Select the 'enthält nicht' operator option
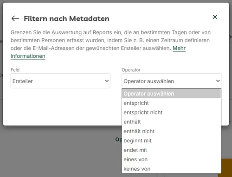This screenshot has width=232, height=177. point(171,131)
